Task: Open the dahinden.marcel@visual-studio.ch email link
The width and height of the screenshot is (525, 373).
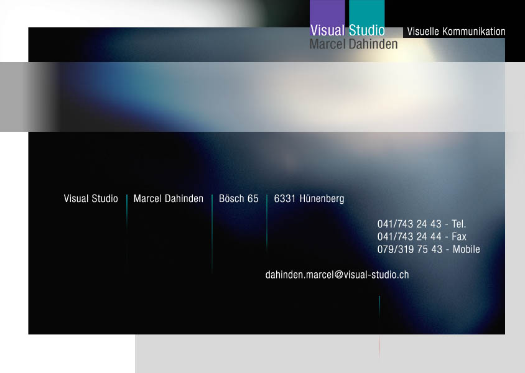Action: pos(337,275)
